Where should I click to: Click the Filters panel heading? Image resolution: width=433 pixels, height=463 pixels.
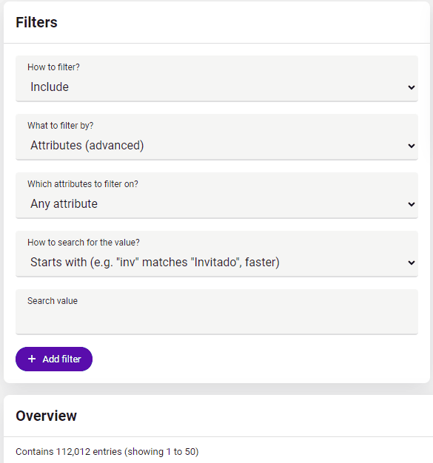tap(37, 22)
